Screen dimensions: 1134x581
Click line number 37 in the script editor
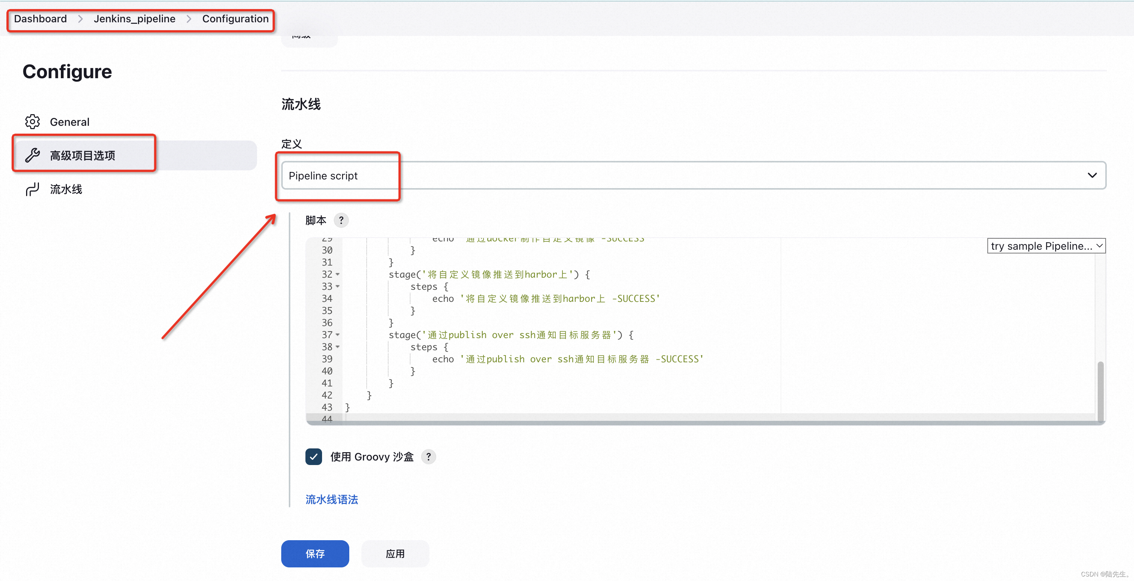click(327, 335)
